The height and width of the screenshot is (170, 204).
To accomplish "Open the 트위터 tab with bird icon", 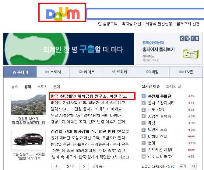I will pos(119,72).
